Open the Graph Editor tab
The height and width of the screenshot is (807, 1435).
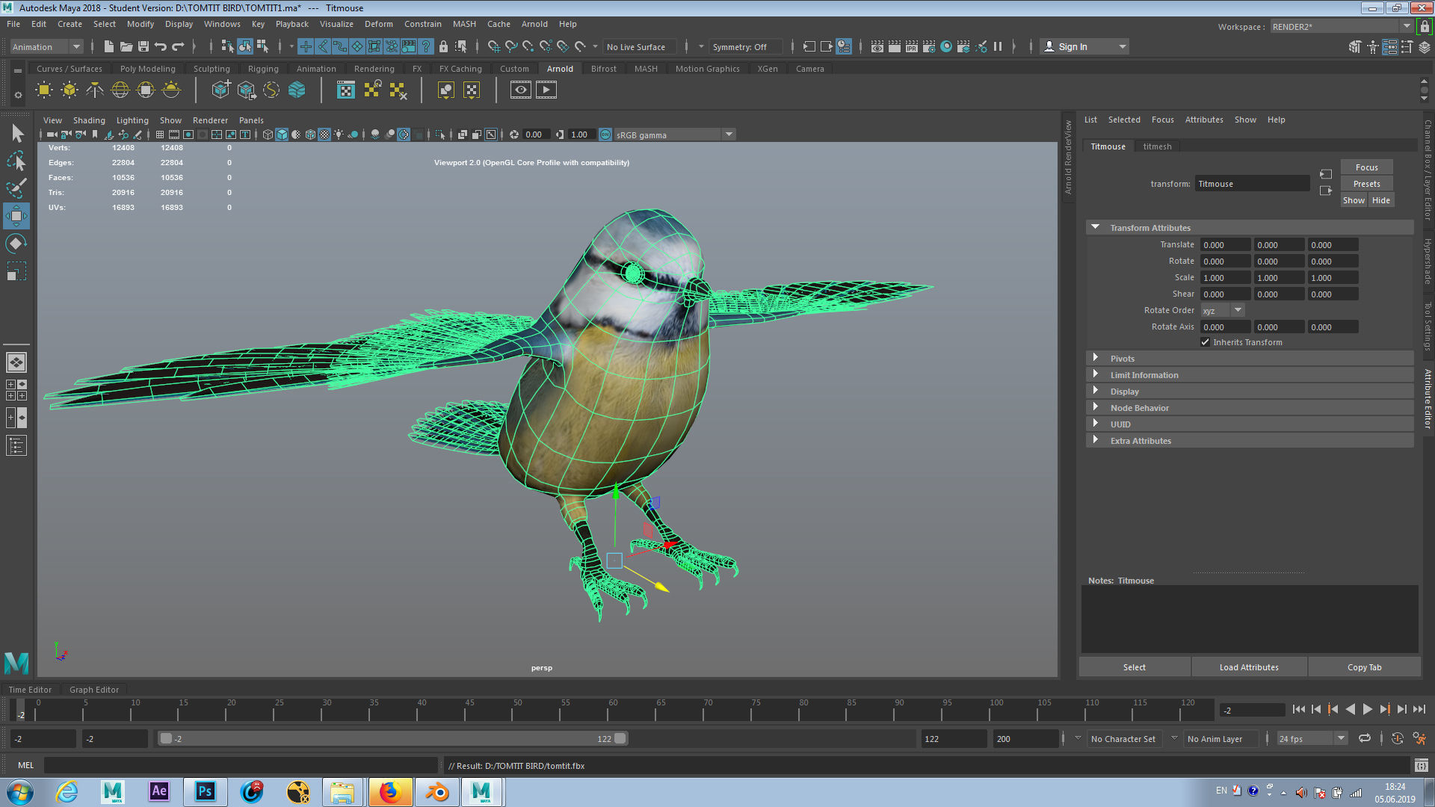click(x=94, y=690)
